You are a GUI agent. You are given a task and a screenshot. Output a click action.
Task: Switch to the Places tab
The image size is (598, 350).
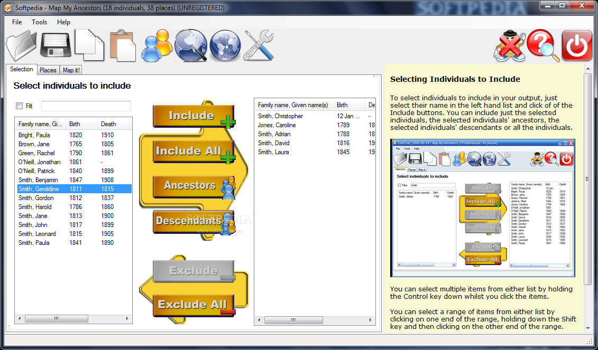(48, 70)
